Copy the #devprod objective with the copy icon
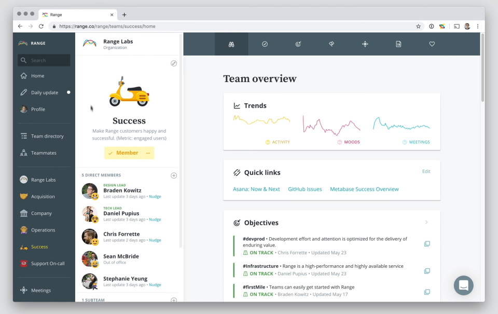Image resolution: width=498 pixels, height=314 pixels. pos(427,243)
